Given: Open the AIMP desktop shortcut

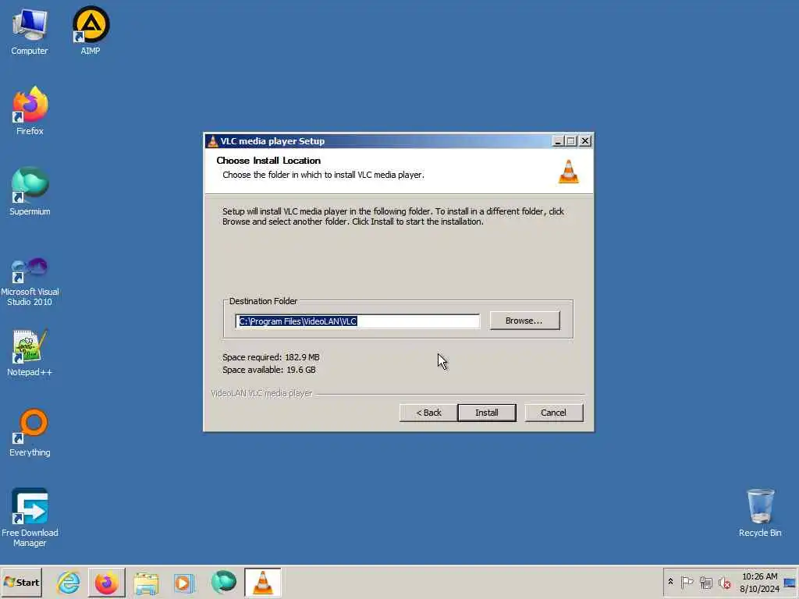Looking at the screenshot, I should tap(91, 31).
